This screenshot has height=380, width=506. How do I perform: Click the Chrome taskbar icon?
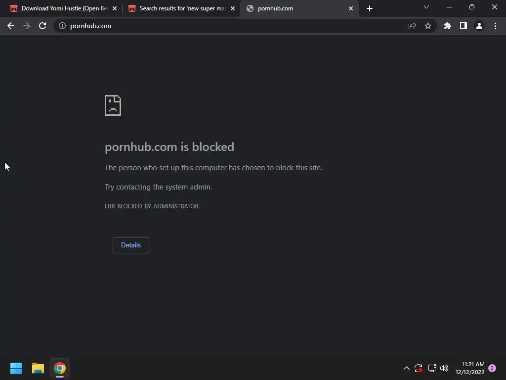(x=60, y=368)
